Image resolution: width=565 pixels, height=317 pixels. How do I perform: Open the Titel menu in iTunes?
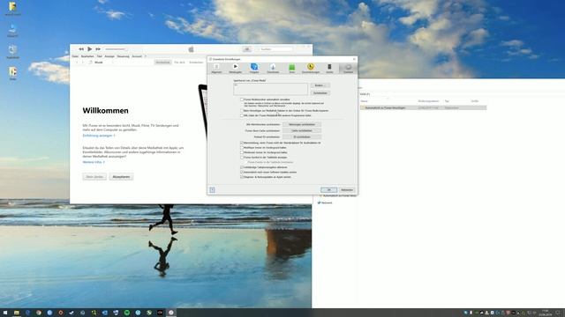click(x=99, y=56)
